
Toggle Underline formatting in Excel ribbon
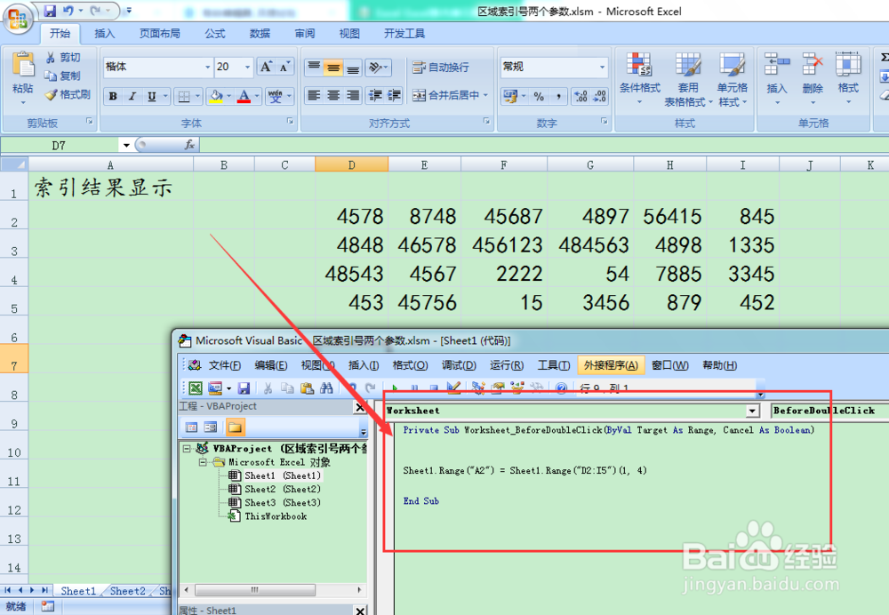[x=151, y=96]
